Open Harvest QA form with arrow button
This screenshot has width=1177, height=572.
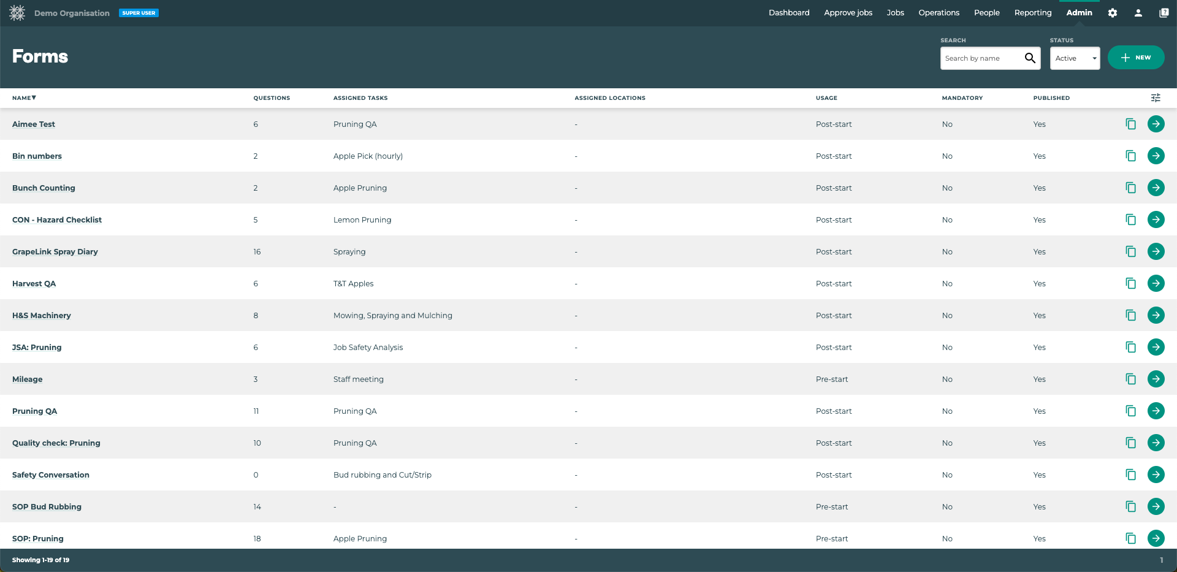[1156, 284]
